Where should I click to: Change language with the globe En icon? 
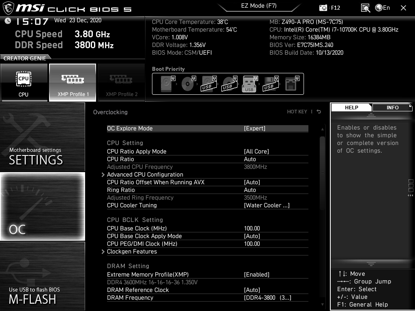click(383, 8)
